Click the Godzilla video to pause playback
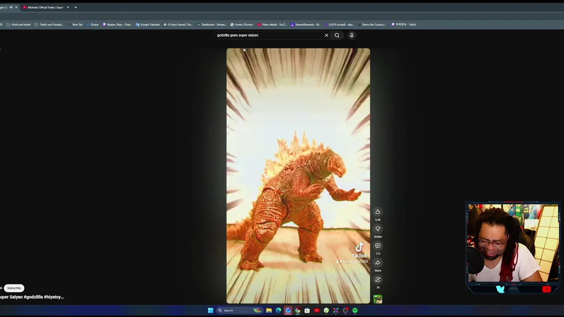Image resolution: width=564 pixels, height=317 pixels. pos(298,176)
